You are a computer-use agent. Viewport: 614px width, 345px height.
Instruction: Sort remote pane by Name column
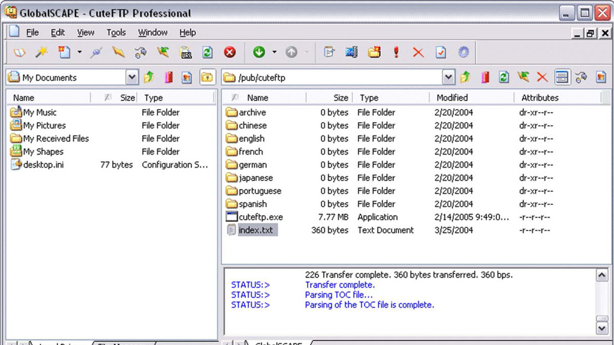coord(264,98)
